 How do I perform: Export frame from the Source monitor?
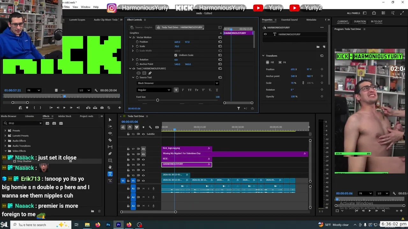pos(102,108)
